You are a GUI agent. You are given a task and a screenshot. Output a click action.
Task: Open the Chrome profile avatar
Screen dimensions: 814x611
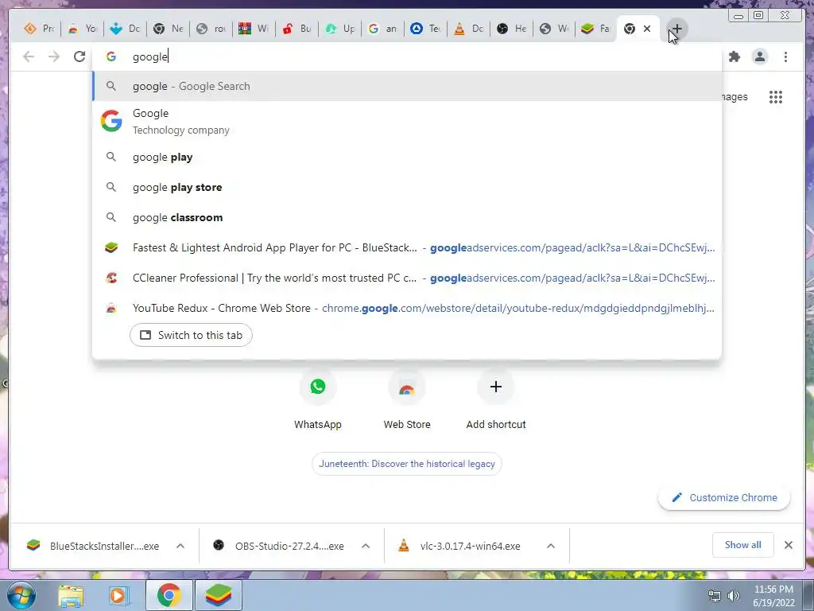(759, 56)
